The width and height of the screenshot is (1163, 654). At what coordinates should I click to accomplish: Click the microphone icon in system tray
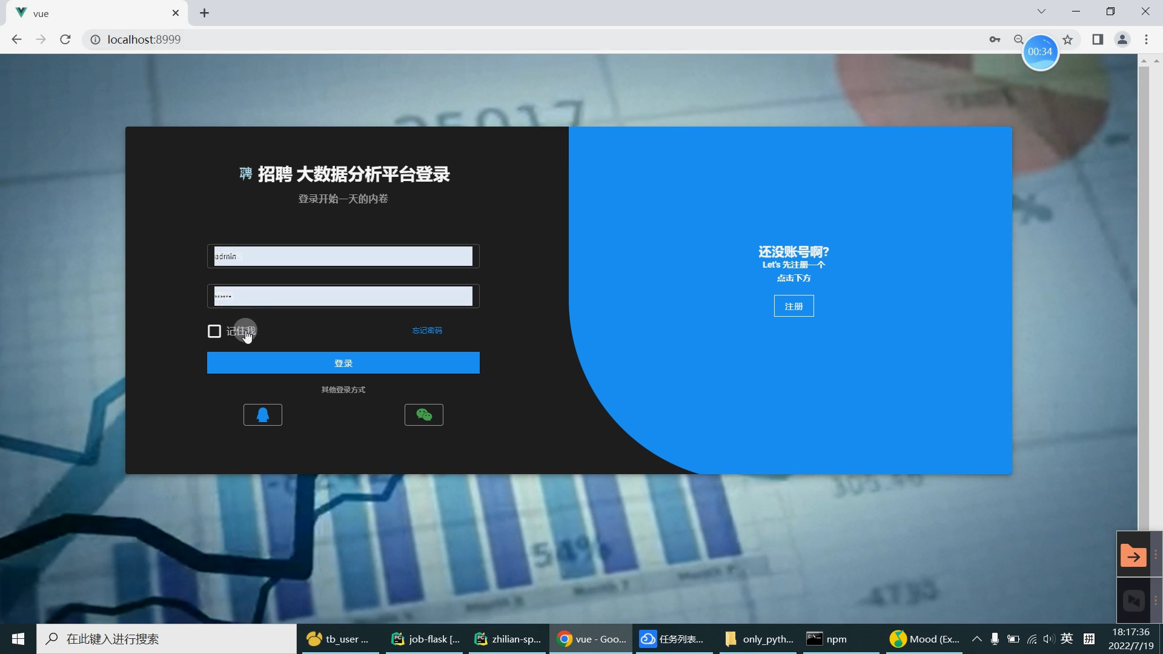coord(995,639)
